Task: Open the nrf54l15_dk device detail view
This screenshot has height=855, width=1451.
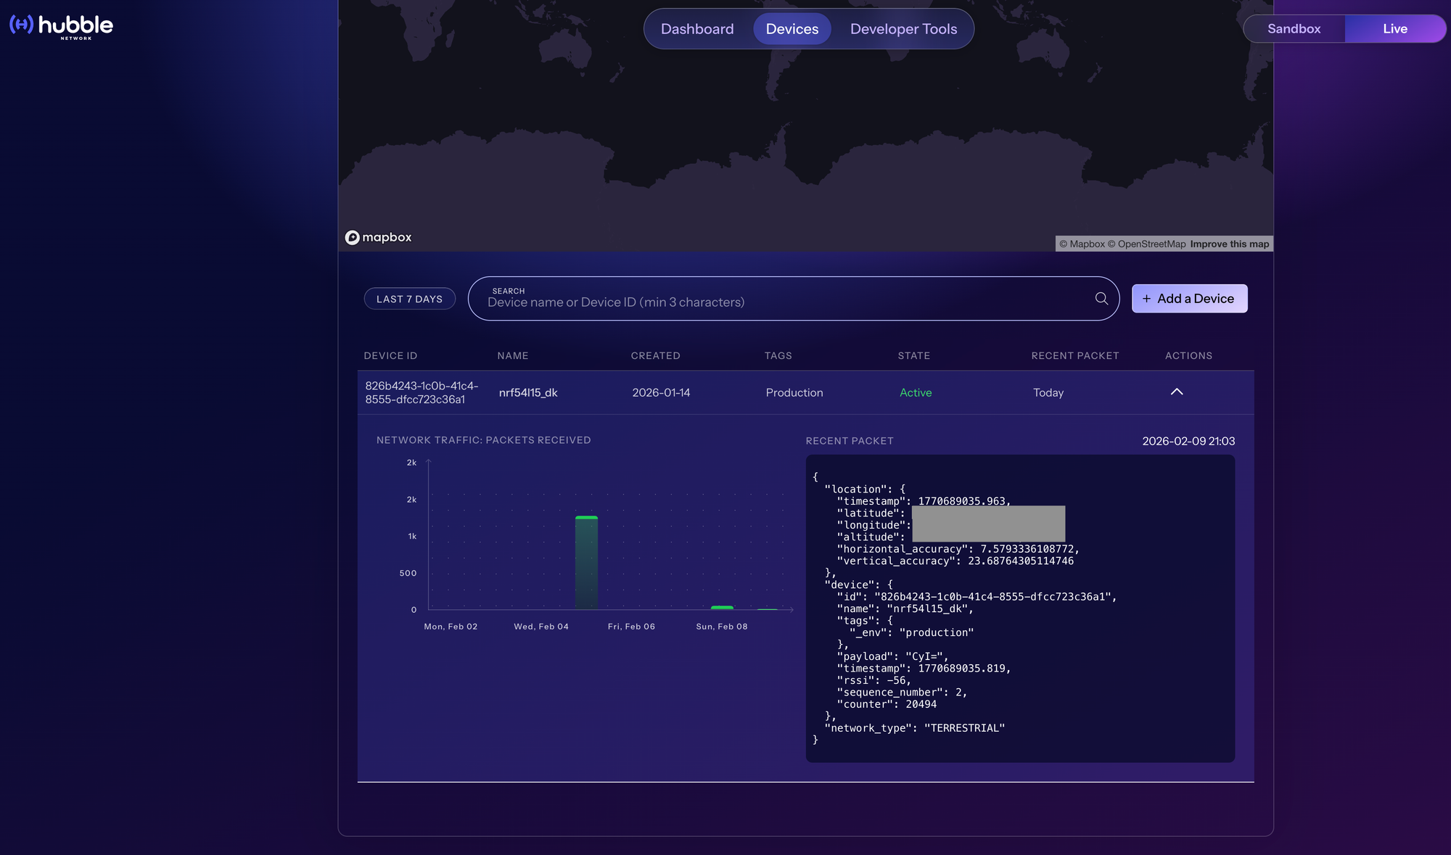Action: pyautogui.click(x=528, y=392)
